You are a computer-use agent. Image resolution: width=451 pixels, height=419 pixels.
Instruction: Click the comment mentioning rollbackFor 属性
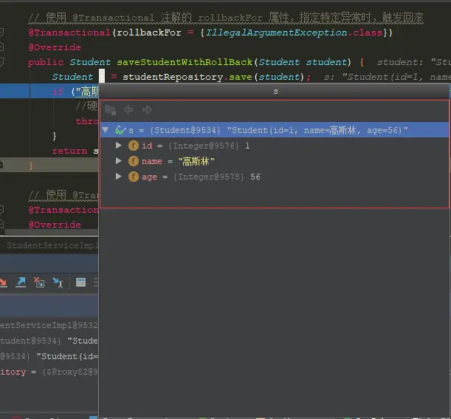226,18
